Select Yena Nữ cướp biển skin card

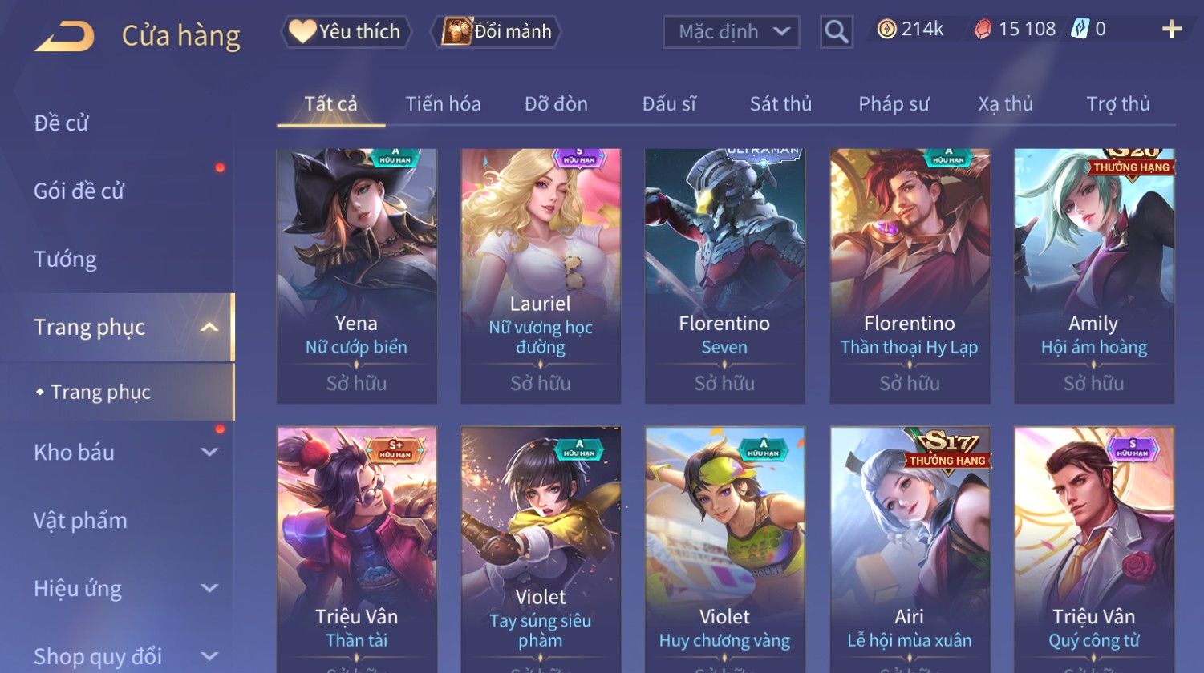click(357, 276)
